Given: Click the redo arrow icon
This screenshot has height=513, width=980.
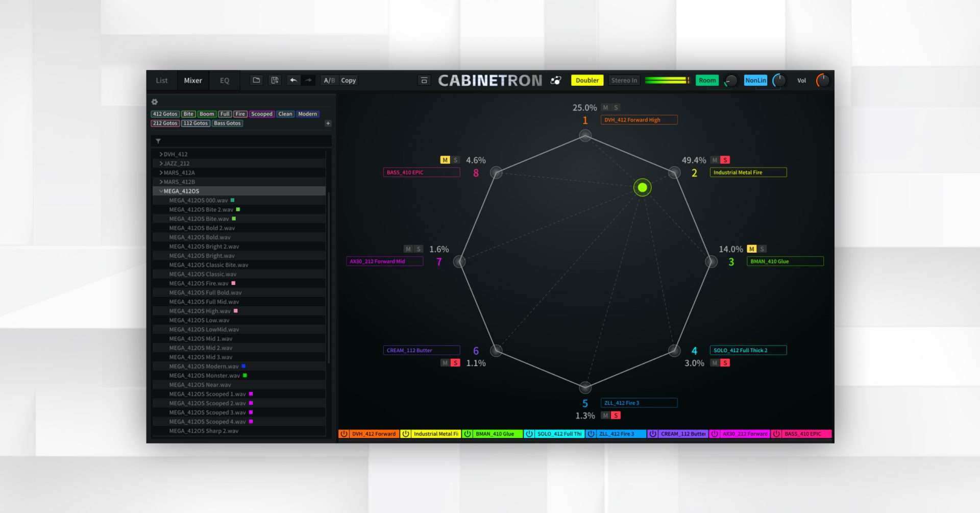Looking at the screenshot, I should point(308,80).
